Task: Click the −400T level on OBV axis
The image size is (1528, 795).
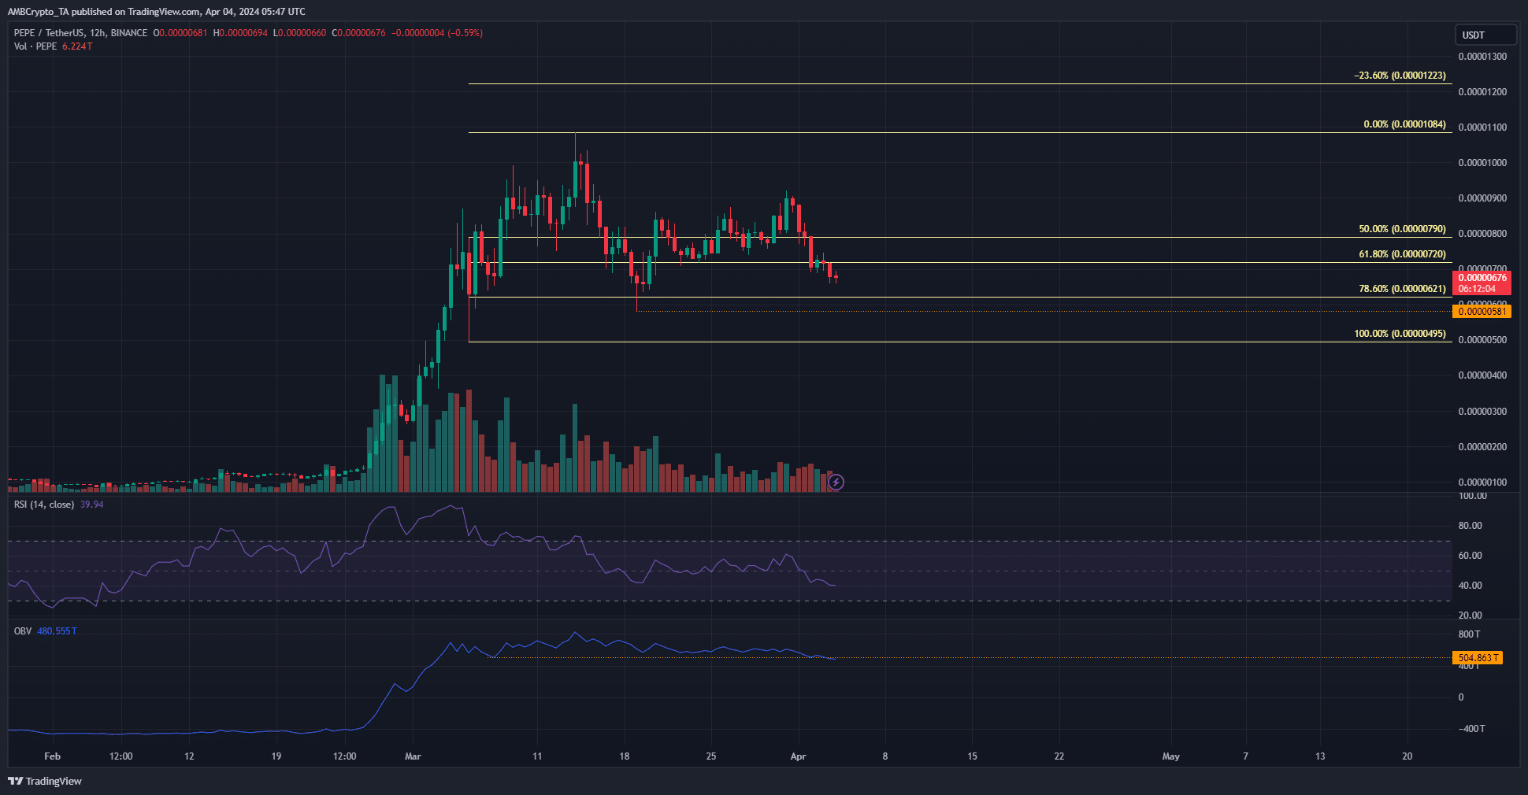Action: (1471, 729)
